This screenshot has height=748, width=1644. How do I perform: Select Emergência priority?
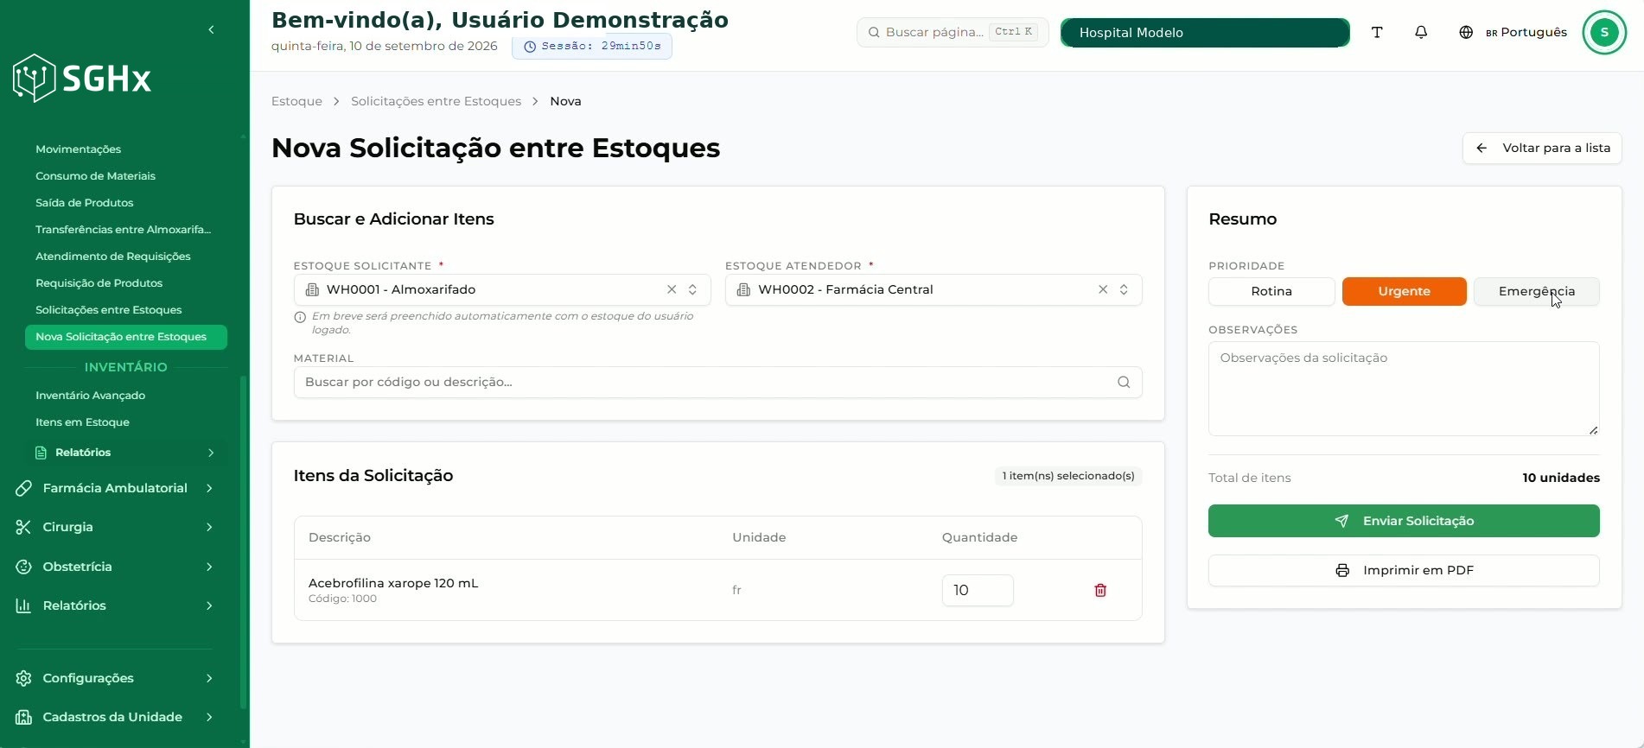tap(1537, 291)
